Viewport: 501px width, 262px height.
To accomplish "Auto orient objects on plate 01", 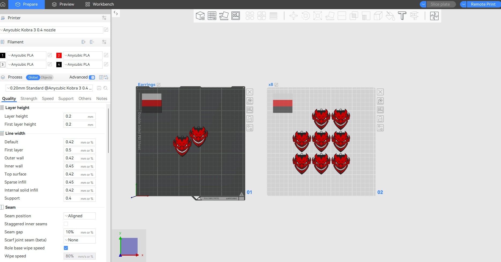I will pos(250,101).
